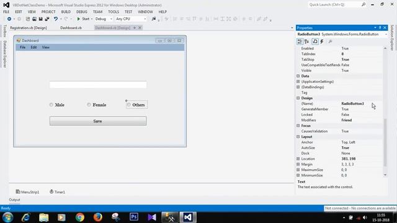397x223 pixels.
Task: Show Events lightning bolt in Properties panel
Action: [322, 42]
